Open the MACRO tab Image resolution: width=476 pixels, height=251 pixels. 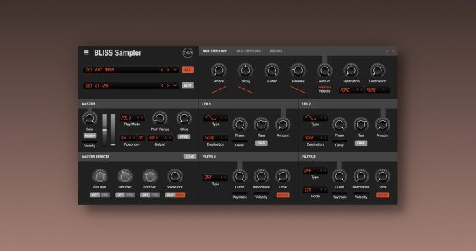(275, 51)
